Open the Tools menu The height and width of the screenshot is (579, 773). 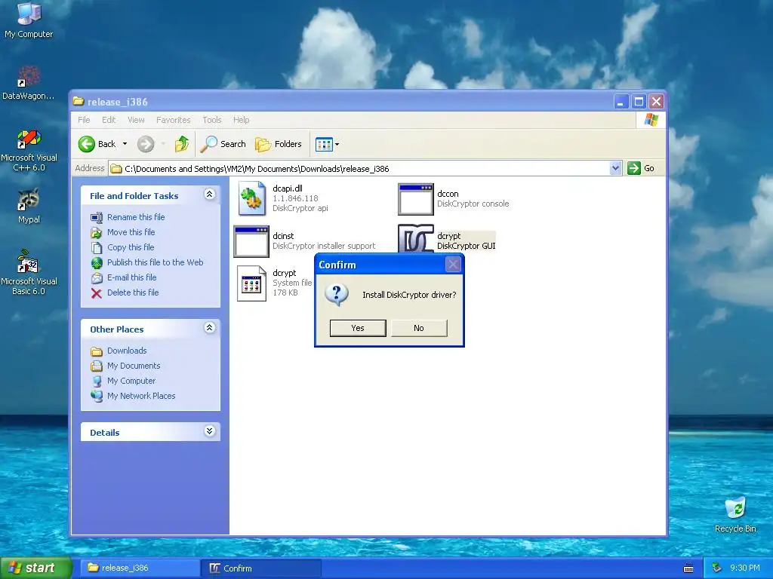(x=212, y=120)
